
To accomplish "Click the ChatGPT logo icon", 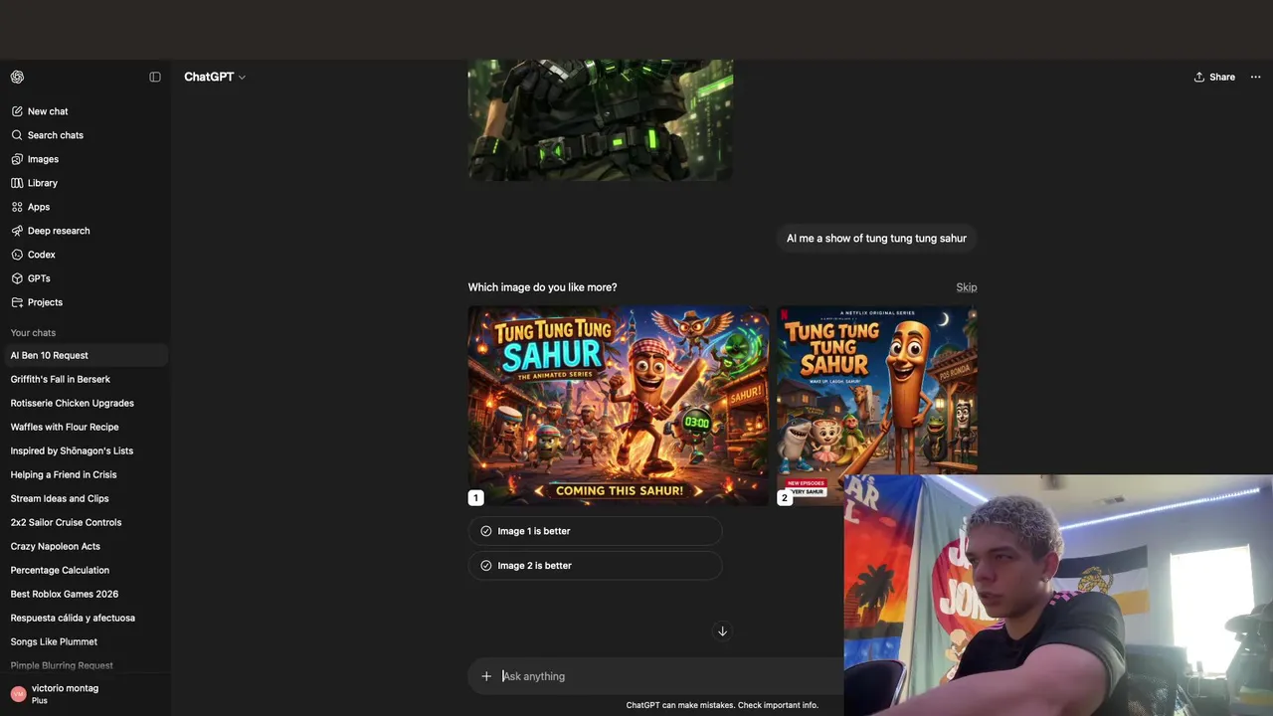I will (17, 77).
